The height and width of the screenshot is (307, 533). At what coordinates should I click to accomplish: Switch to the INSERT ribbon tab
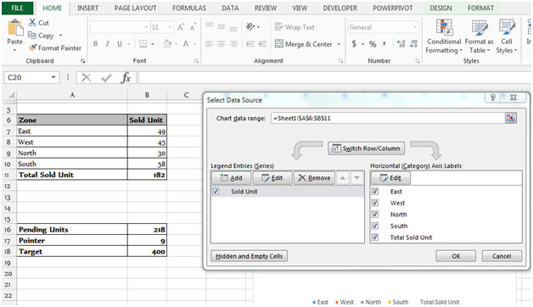tap(87, 8)
